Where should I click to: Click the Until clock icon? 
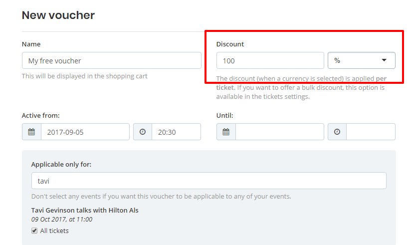click(x=337, y=132)
